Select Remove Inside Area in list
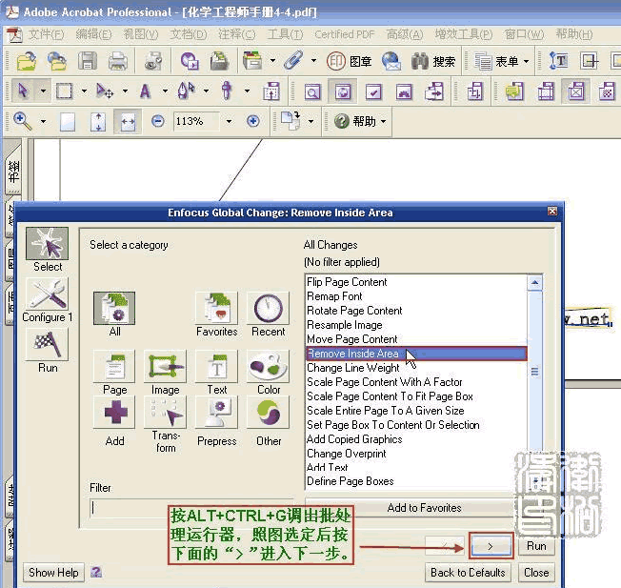621x588 pixels. click(416, 354)
